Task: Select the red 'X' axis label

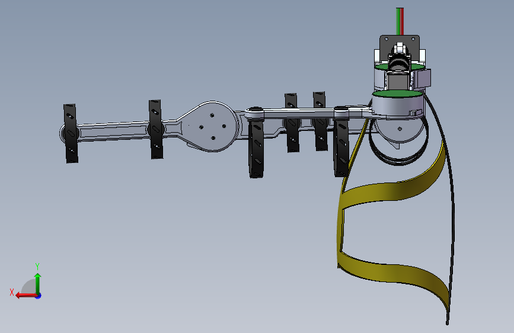Action: (x=12, y=292)
